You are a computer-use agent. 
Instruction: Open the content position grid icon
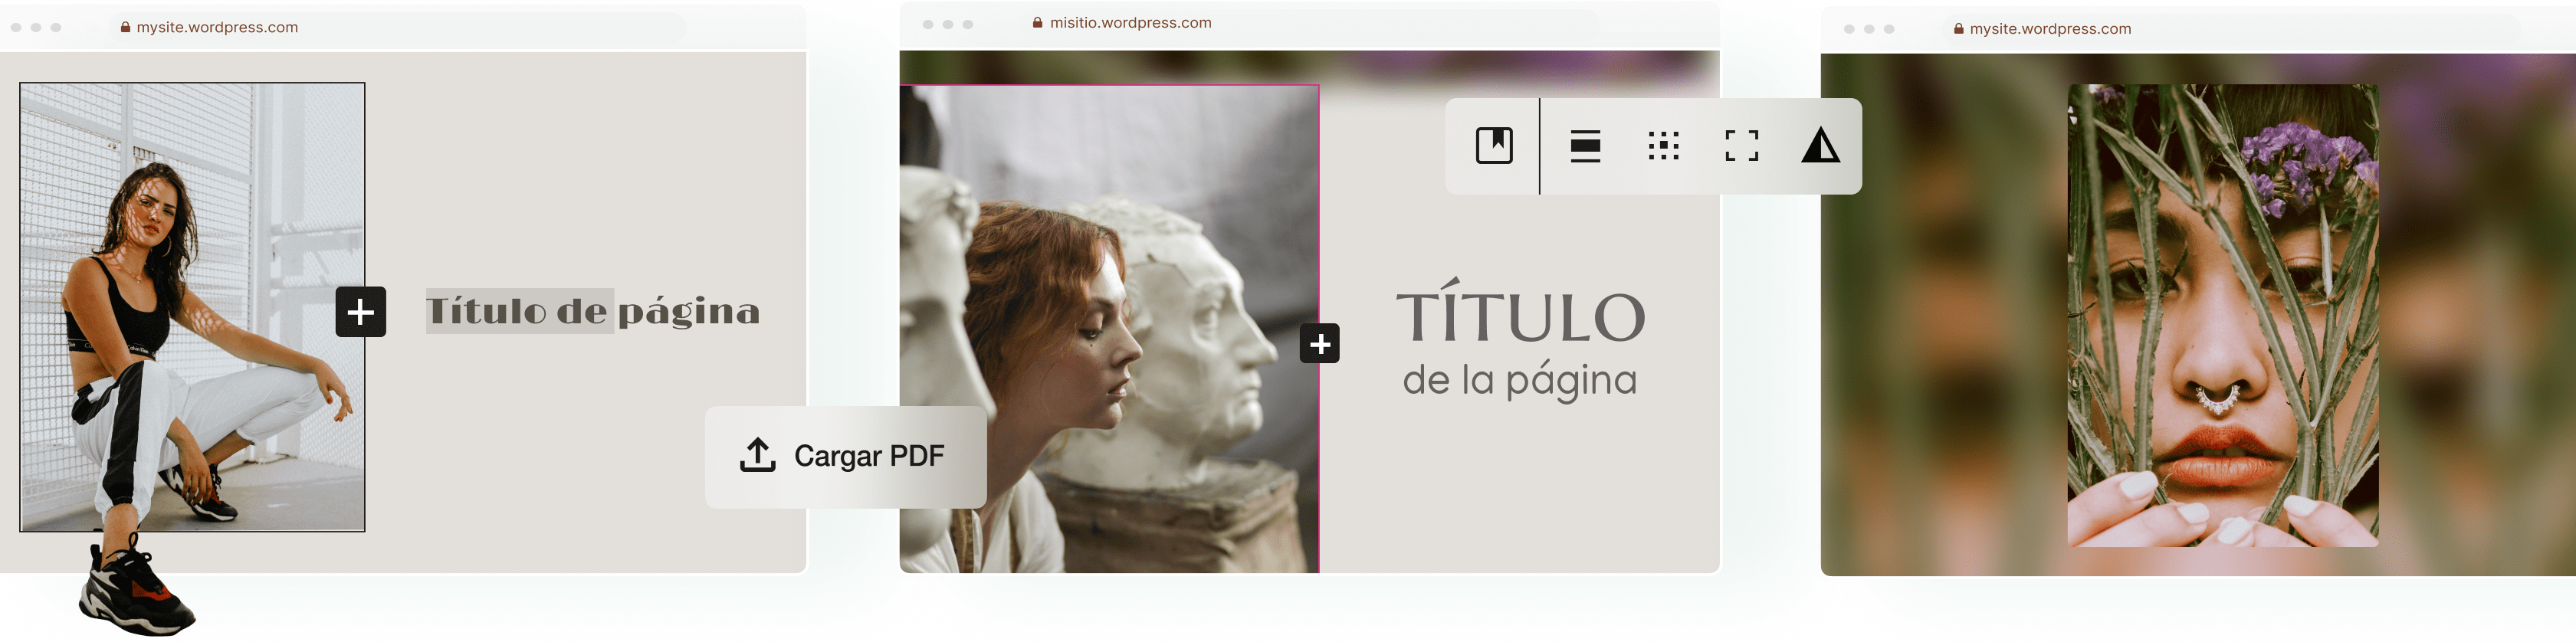tap(1663, 146)
